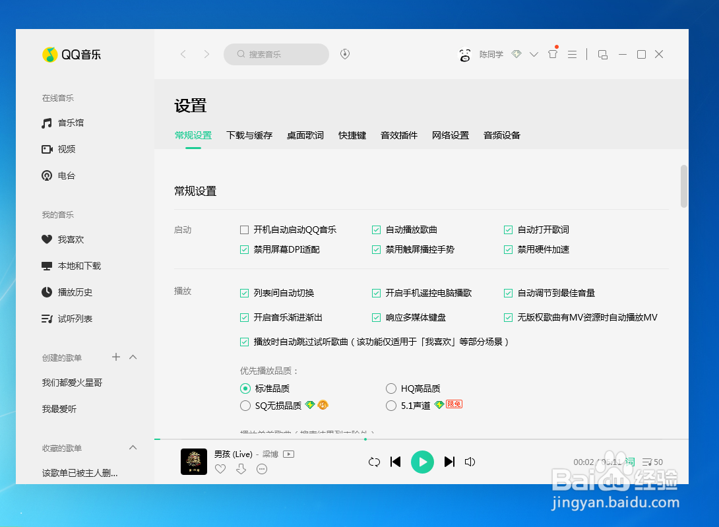Open the 桌面歌词 settings tab
Screen dimensions: 719x527
305,135
